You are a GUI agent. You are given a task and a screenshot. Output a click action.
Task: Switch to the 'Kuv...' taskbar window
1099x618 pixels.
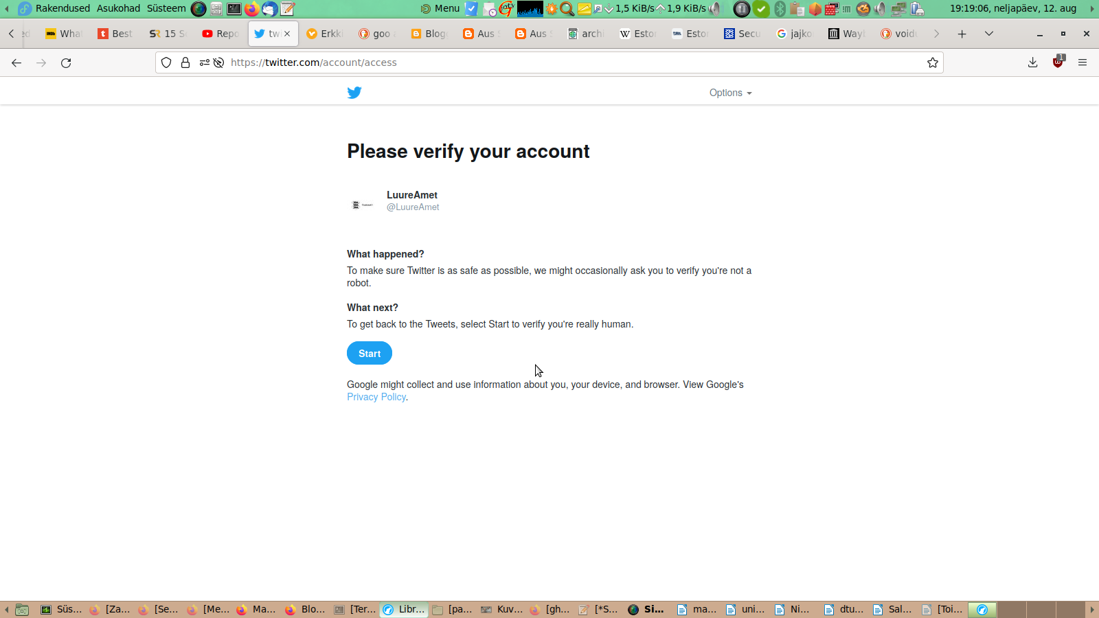pyautogui.click(x=501, y=609)
